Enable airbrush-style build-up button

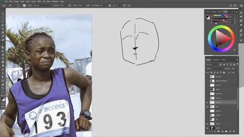click(x=88, y=5)
